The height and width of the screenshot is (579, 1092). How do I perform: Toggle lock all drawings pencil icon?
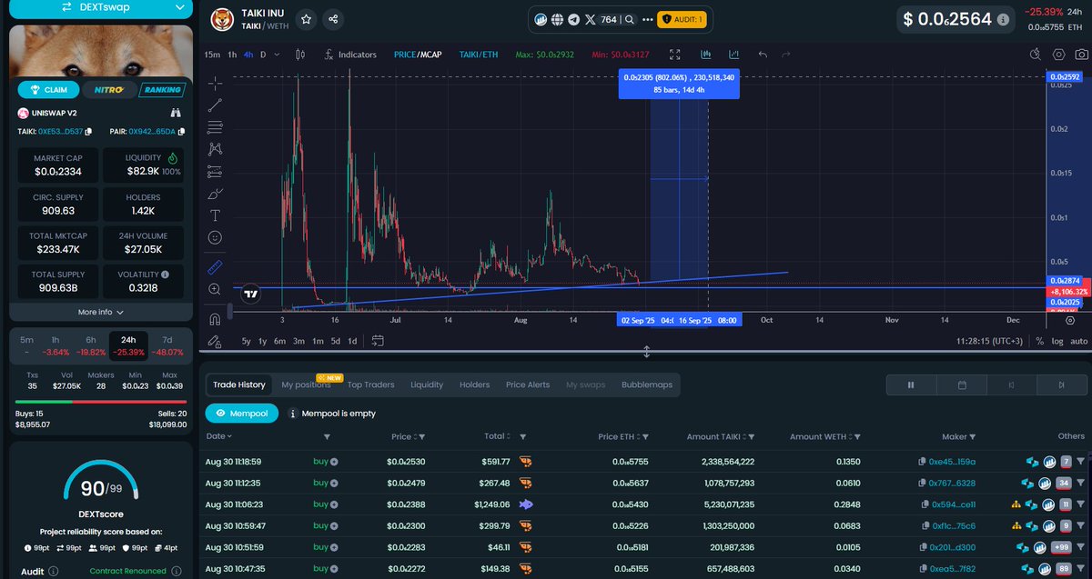pyautogui.click(x=215, y=341)
